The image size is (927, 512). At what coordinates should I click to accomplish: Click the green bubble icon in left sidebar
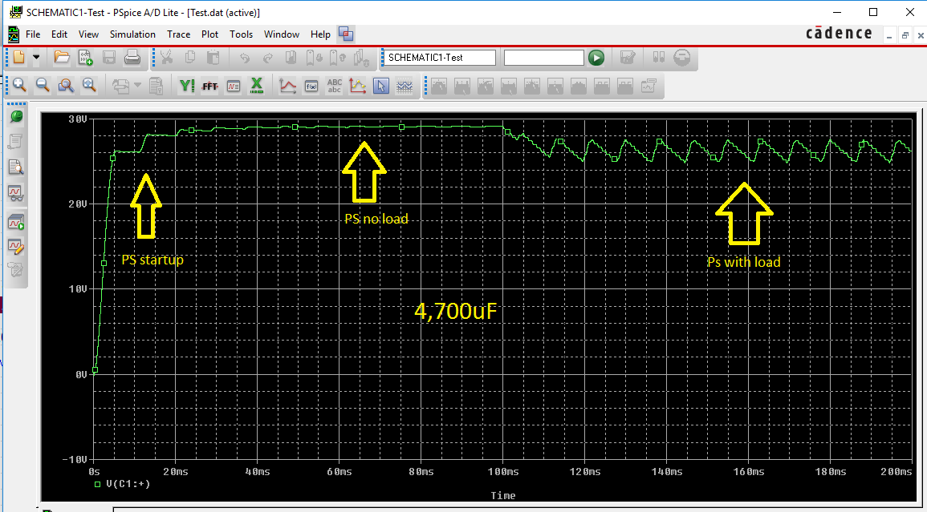[16, 116]
